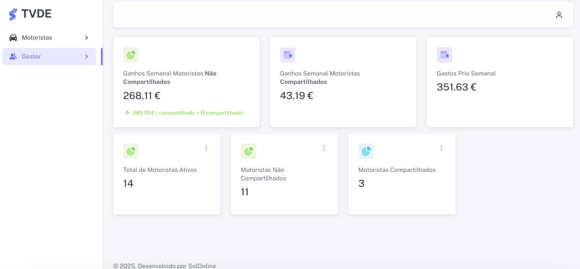The width and height of the screenshot is (580, 269).
Task: Open three-dot menu on Motoristas Compartilhados card
Action: coord(441,148)
